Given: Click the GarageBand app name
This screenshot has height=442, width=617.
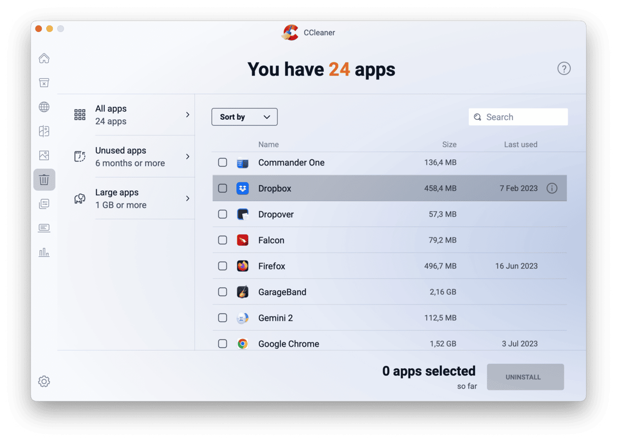Looking at the screenshot, I should tap(282, 292).
